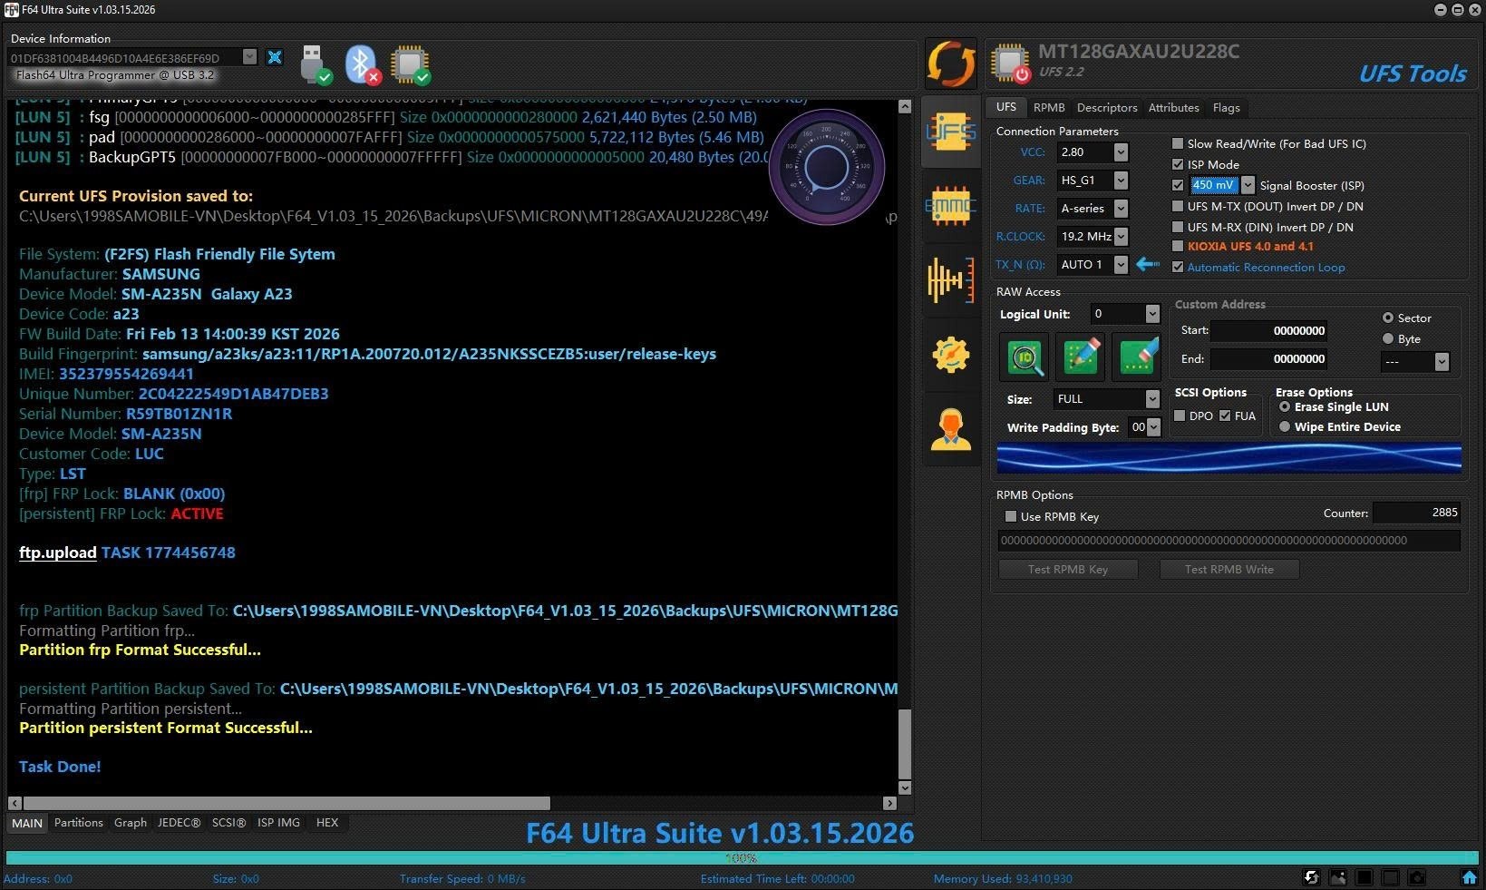Screen dimensions: 1486x890
Task: Switch to the RPMB tab
Action: point(1049,107)
